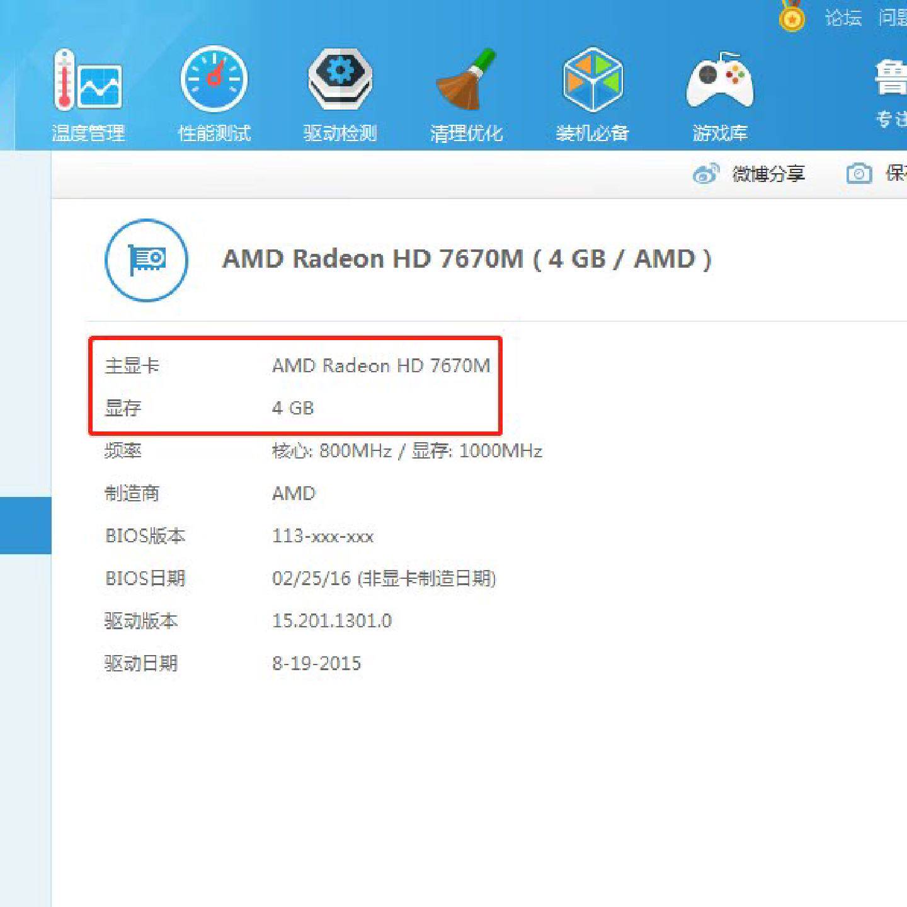This screenshot has height=907, width=907.
Task: Click the 制造商 value AMD
Action: coord(294,493)
